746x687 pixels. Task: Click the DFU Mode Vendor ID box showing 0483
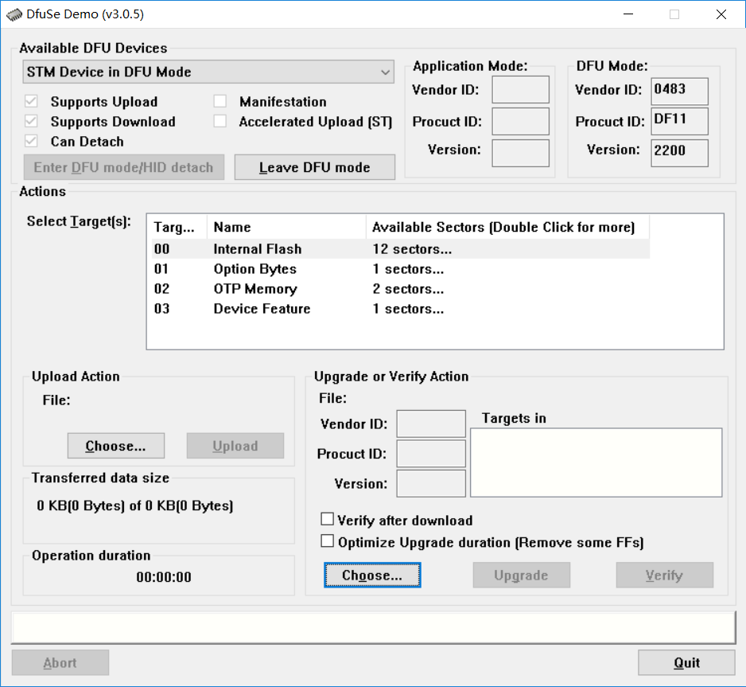tap(679, 91)
